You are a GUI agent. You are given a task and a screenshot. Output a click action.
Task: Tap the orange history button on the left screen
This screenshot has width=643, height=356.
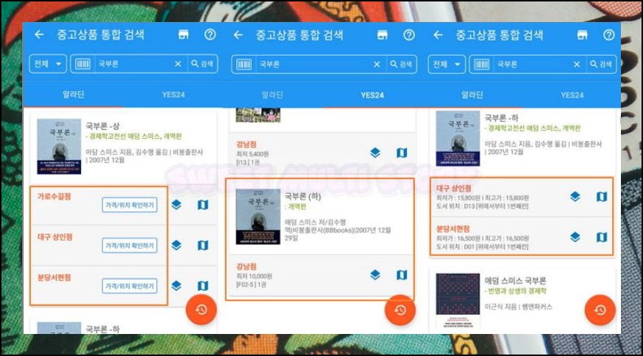click(x=202, y=310)
